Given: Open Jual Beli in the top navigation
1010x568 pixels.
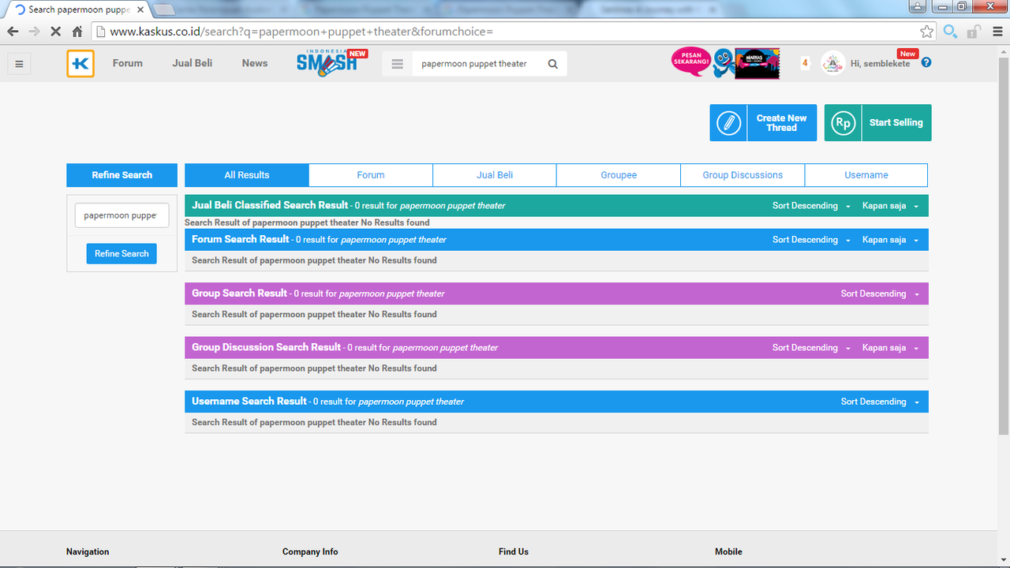Looking at the screenshot, I should [x=193, y=63].
